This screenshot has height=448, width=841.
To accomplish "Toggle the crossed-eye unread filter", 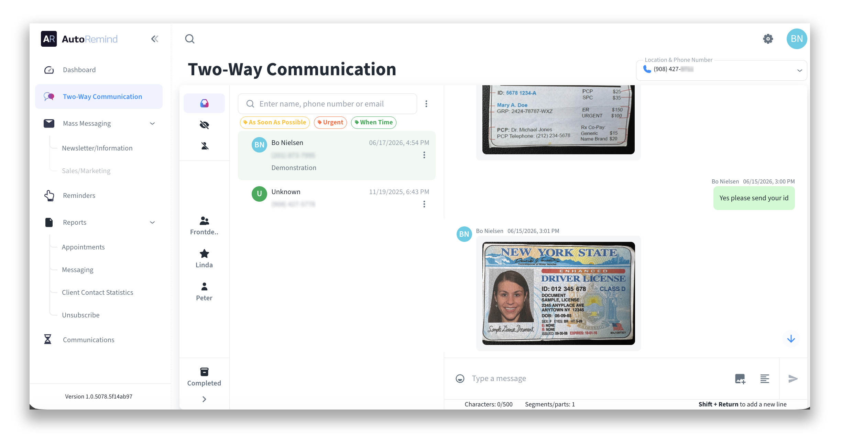I will coord(204,125).
